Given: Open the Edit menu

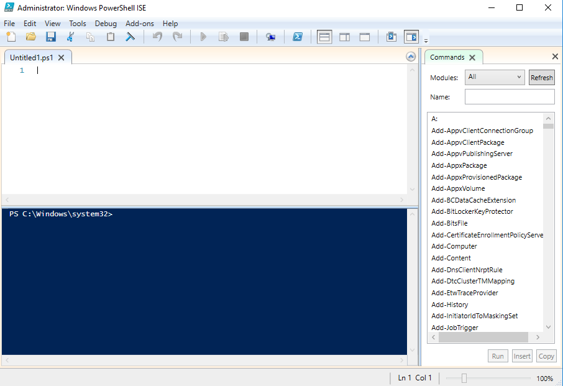Looking at the screenshot, I should [30, 24].
